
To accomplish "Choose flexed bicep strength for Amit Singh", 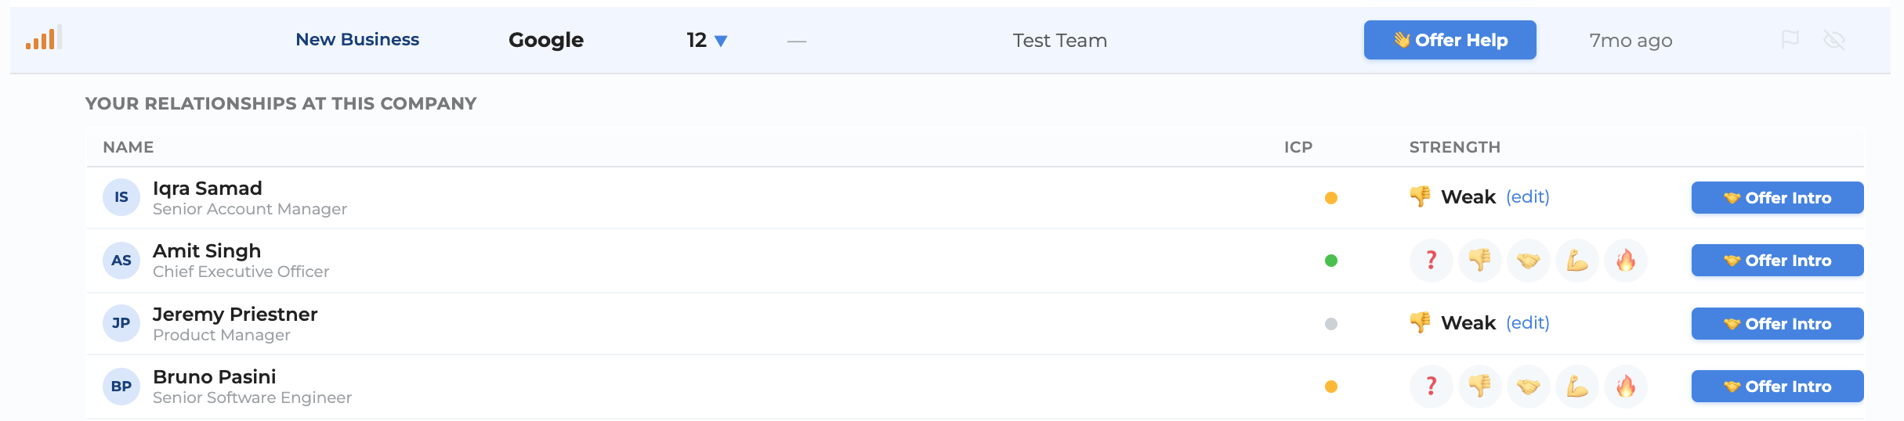I will click(1576, 261).
